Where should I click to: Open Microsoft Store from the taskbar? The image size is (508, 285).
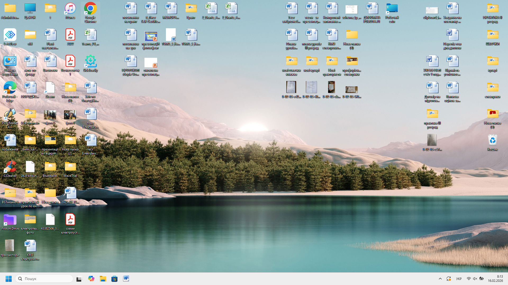pyautogui.click(x=114, y=279)
